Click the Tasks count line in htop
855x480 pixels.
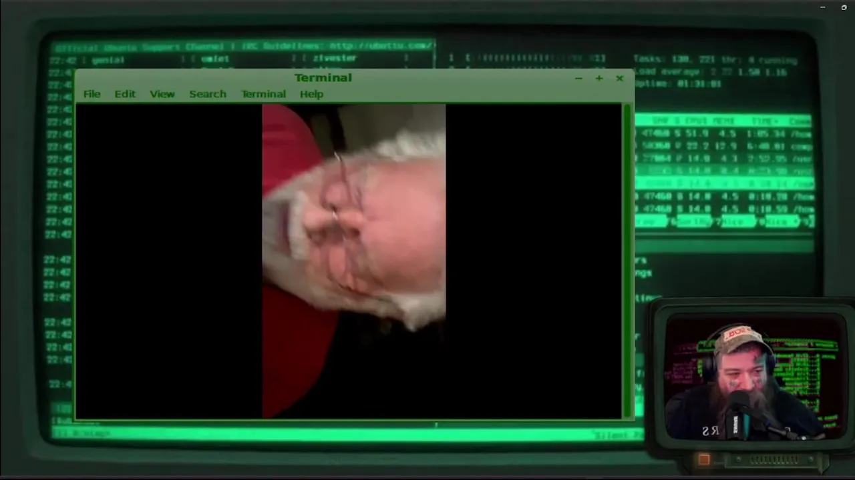pyautogui.click(x=715, y=60)
